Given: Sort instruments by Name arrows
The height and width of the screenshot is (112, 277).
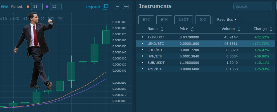Looking at the screenshot, I should tap(162, 29).
